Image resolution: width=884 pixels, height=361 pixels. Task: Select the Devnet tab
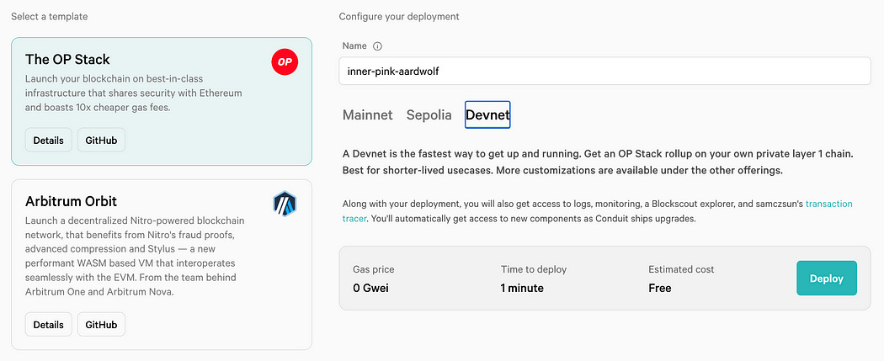pos(487,115)
